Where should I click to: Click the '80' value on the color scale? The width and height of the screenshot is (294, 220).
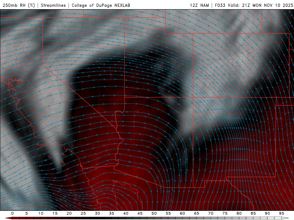point(239,213)
